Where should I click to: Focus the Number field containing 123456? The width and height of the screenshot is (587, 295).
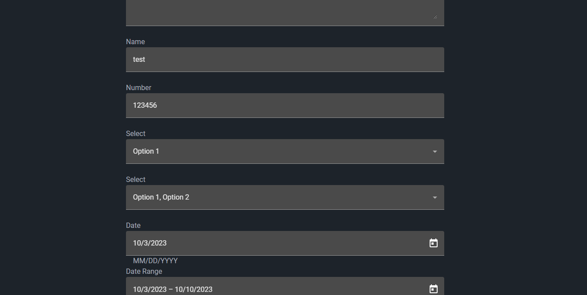[285, 106]
